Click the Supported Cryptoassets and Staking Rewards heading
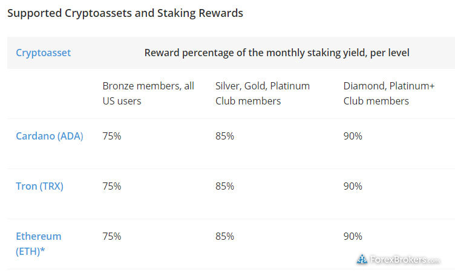The image size is (455, 273). coord(125,13)
